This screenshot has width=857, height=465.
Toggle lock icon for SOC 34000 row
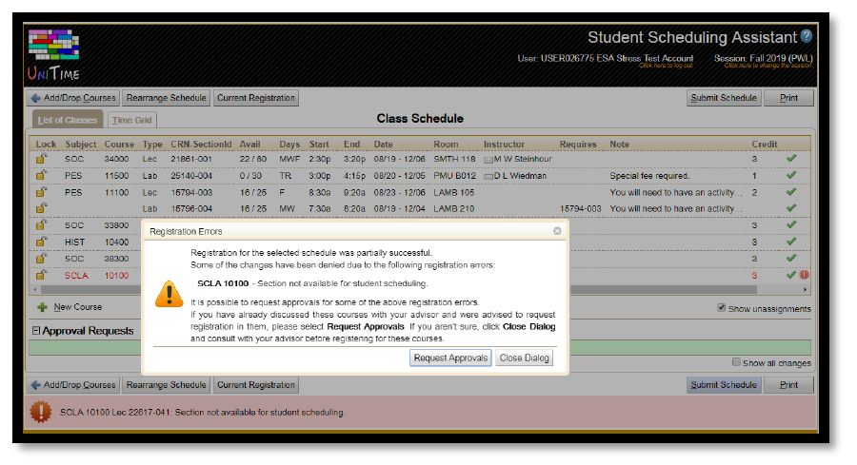tap(42, 160)
